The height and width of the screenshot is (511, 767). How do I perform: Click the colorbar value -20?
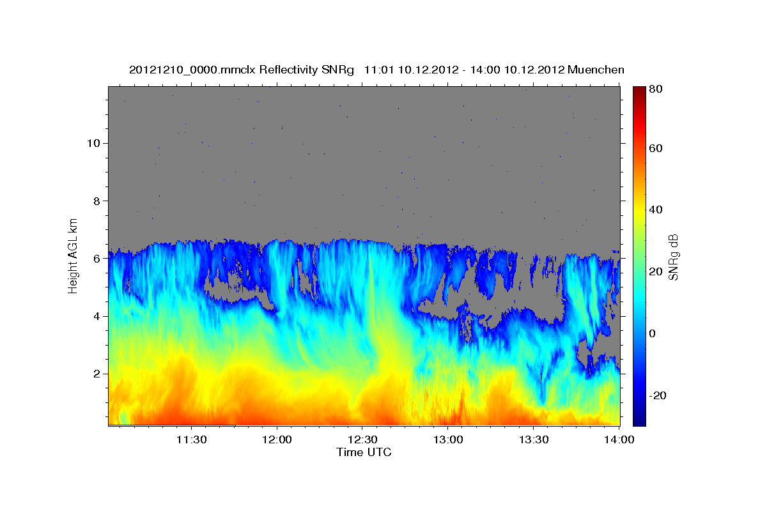(656, 396)
